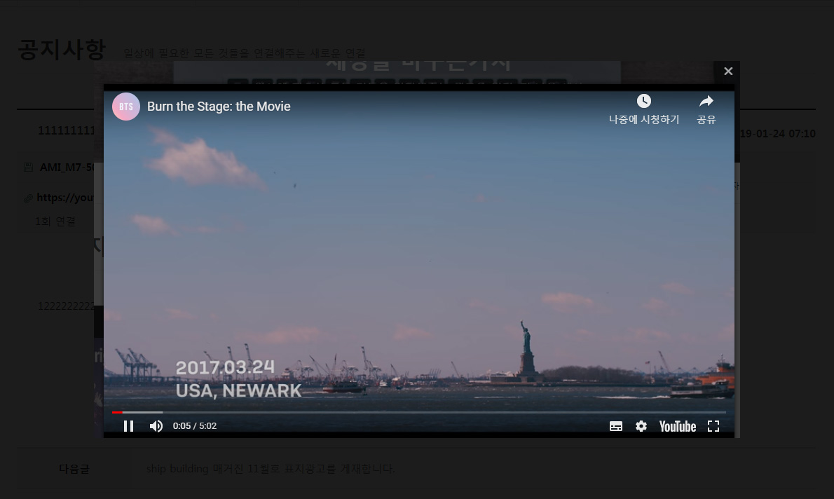Open next post 'ship building 매거진 11월호' link

(x=271, y=469)
